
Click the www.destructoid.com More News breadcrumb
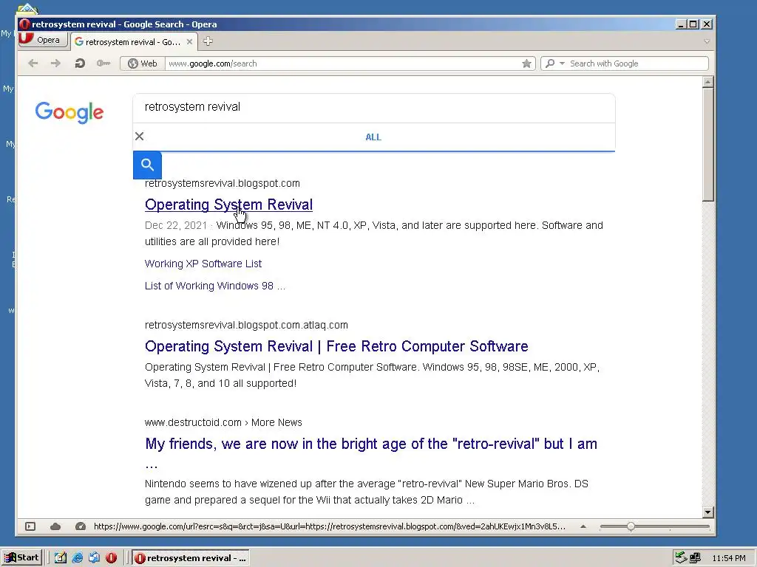(x=223, y=422)
